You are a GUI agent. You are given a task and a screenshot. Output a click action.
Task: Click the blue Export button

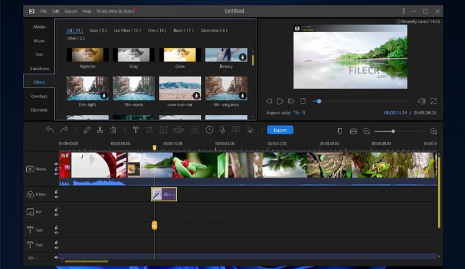280,130
